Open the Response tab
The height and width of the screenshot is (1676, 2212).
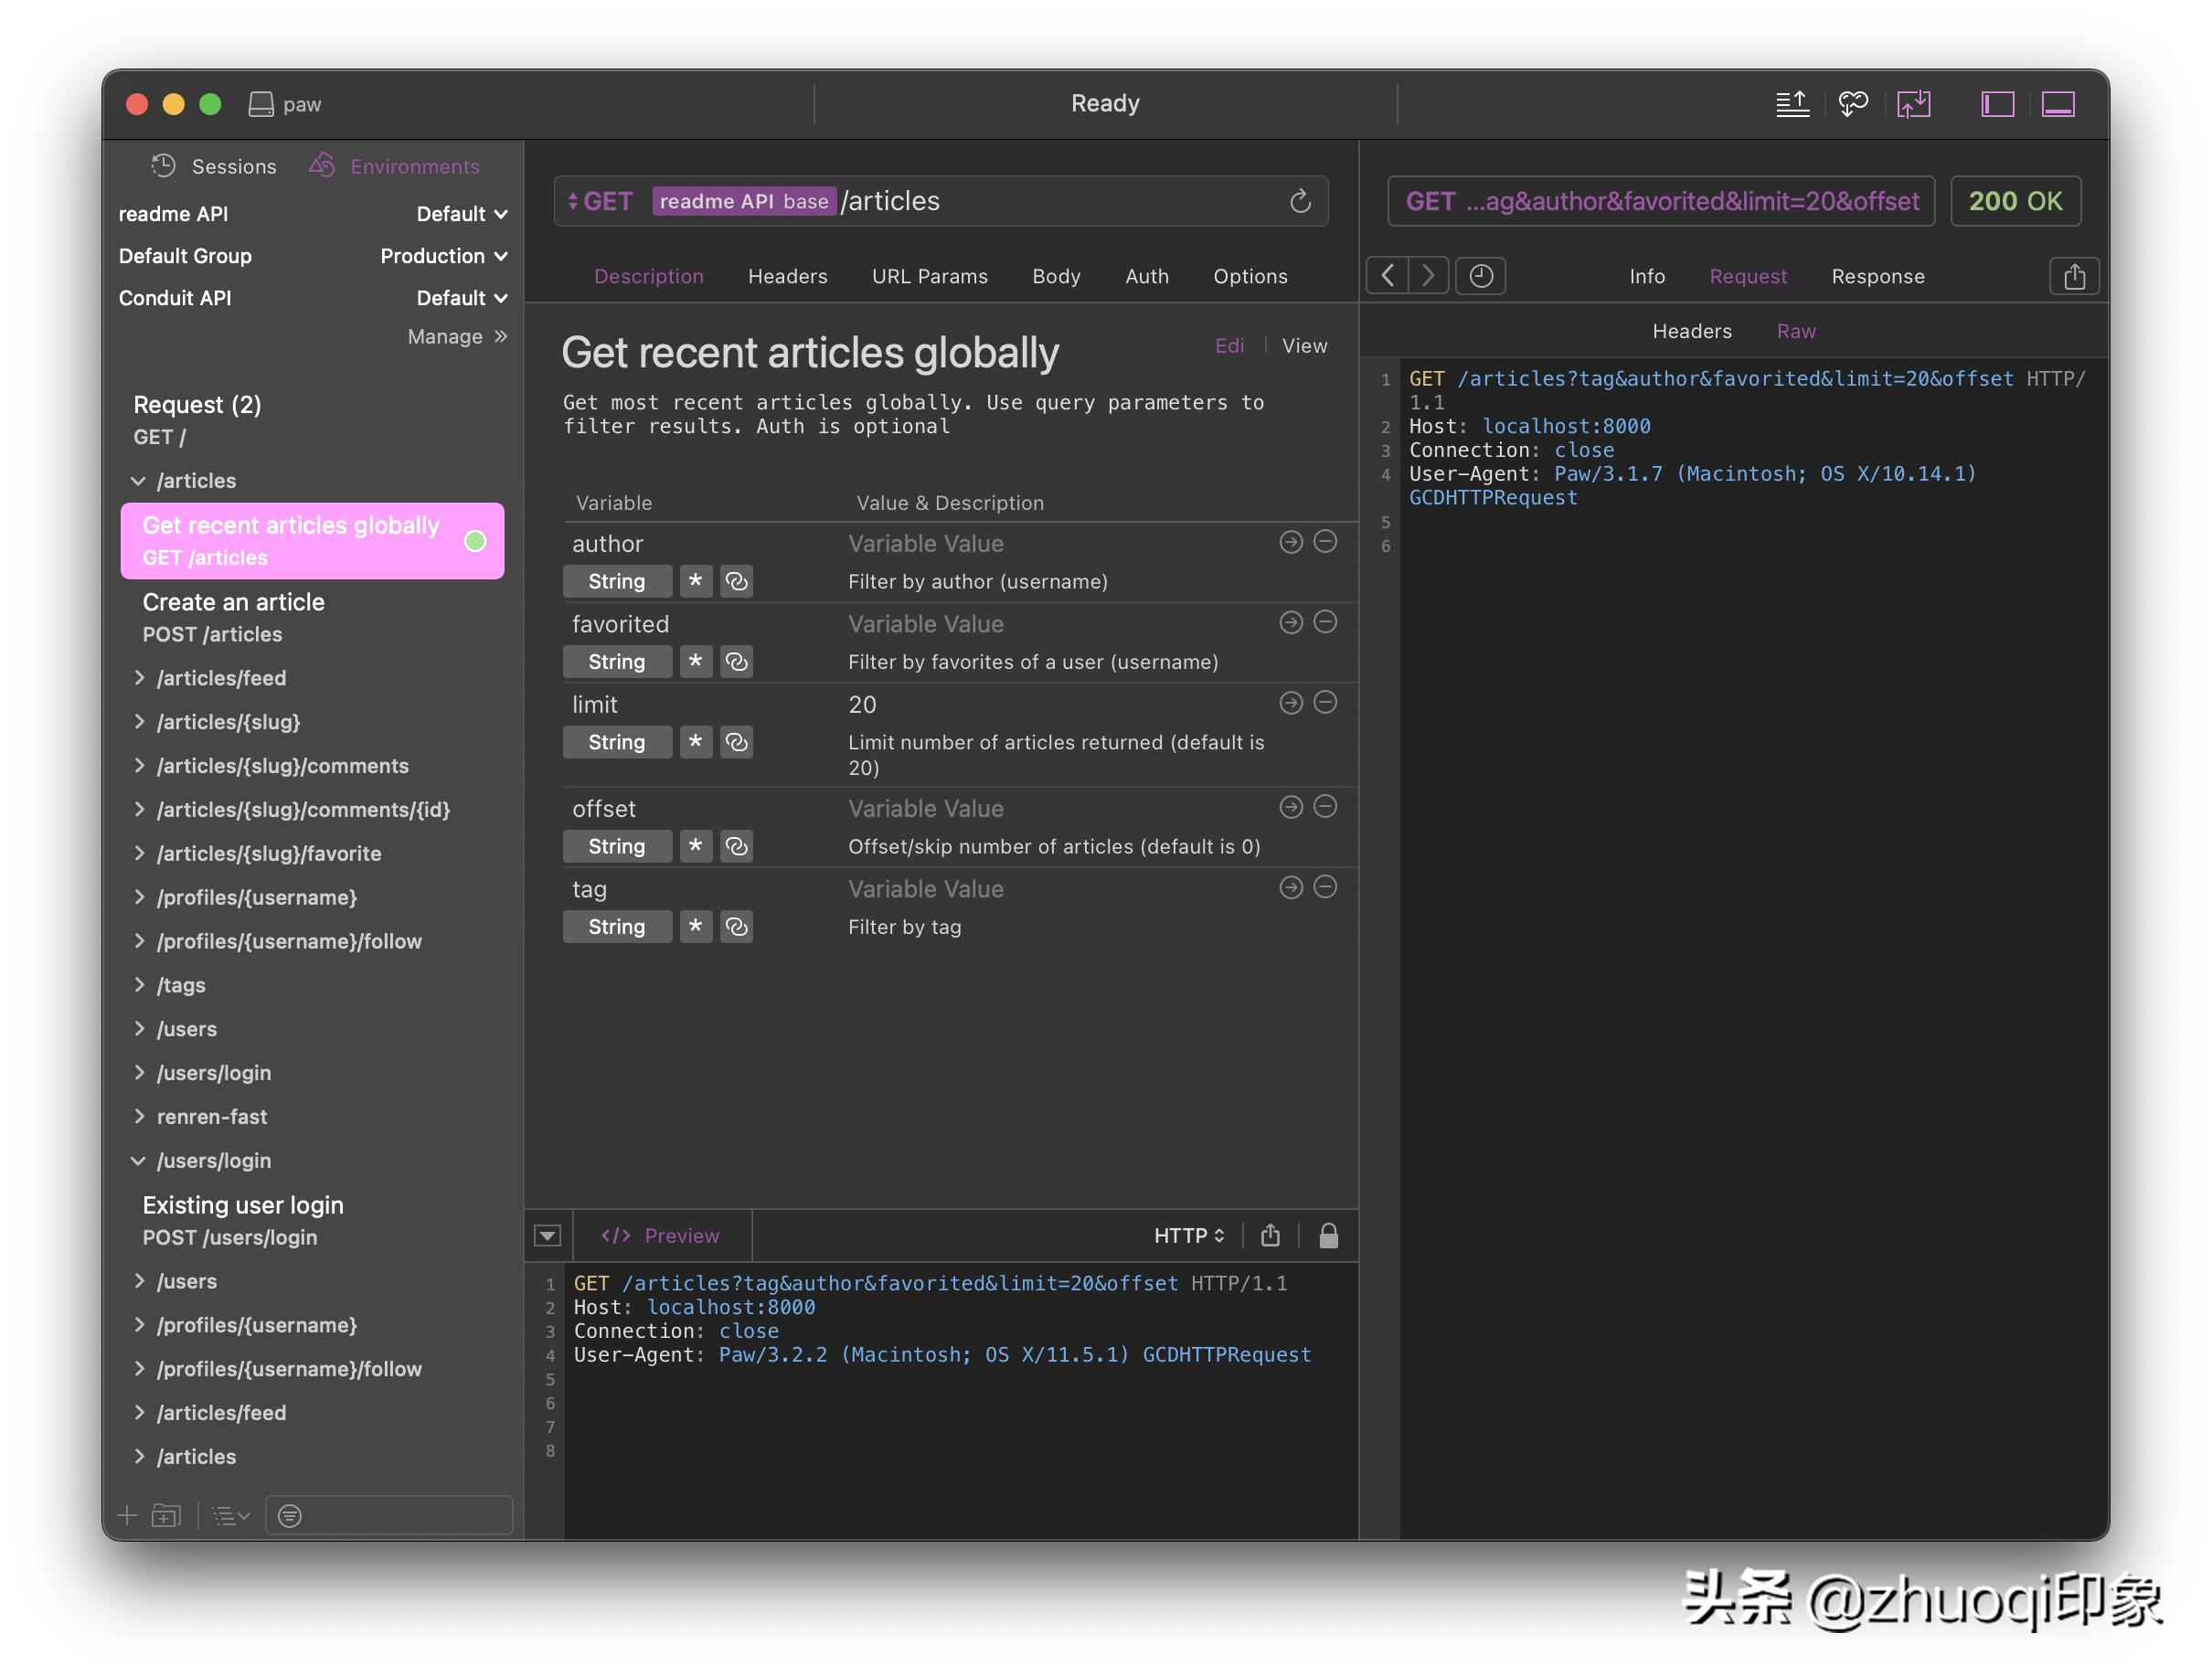coord(1877,277)
